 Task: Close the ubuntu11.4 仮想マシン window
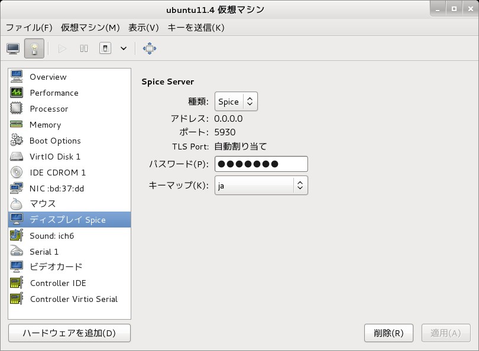471,9
